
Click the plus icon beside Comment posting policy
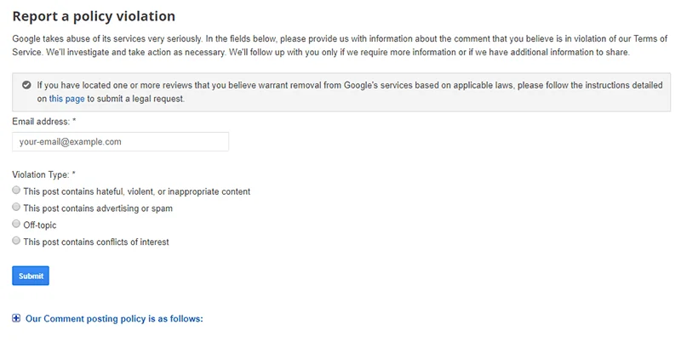pyautogui.click(x=17, y=319)
